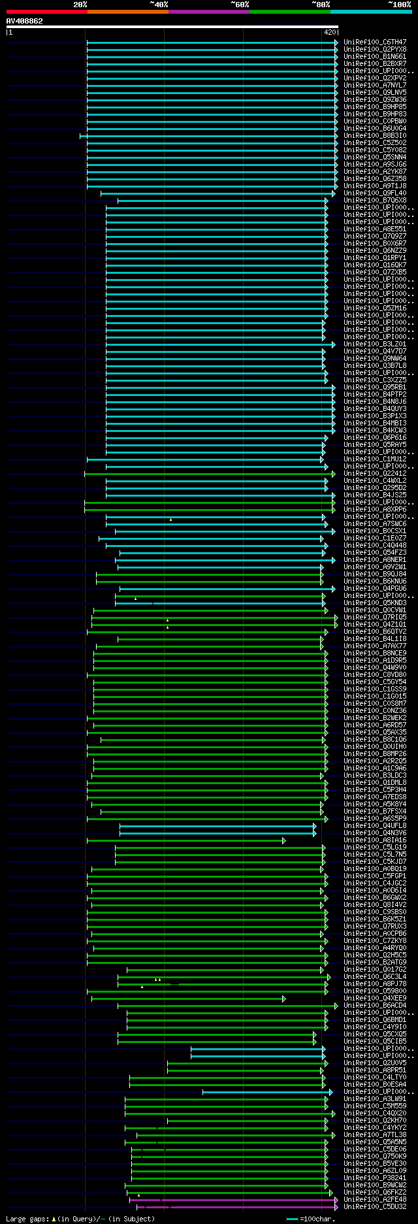
Task: Select the UniRef100_Q4PGU6 entry
Action: pyautogui.click(x=375, y=589)
